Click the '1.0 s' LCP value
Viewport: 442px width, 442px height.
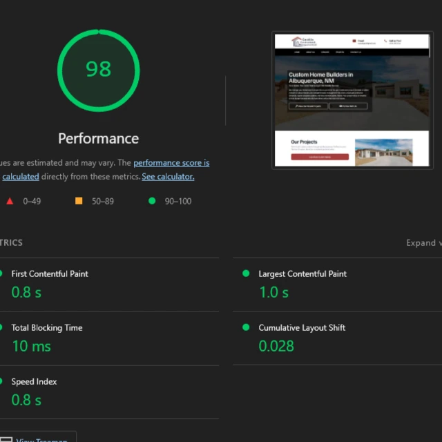273,292
